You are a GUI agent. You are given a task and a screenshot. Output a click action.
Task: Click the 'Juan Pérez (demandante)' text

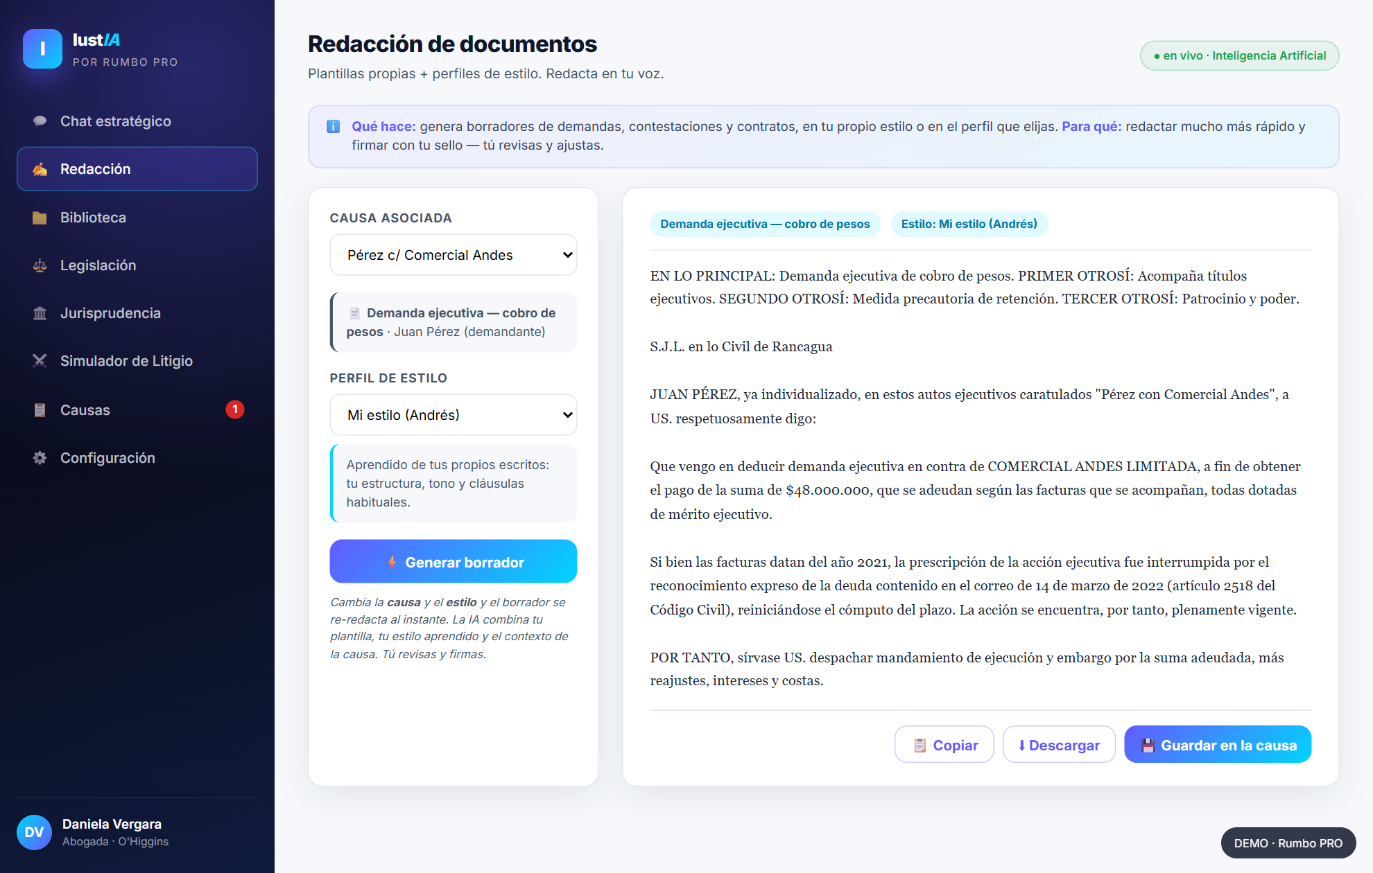click(x=469, y=332)
